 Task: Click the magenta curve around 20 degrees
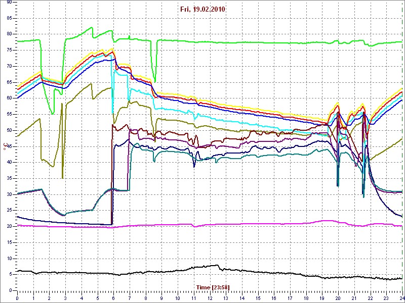202,224
